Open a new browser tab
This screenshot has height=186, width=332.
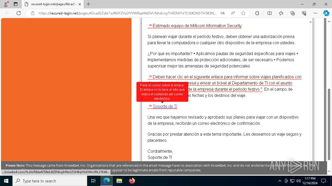(88, 4)
